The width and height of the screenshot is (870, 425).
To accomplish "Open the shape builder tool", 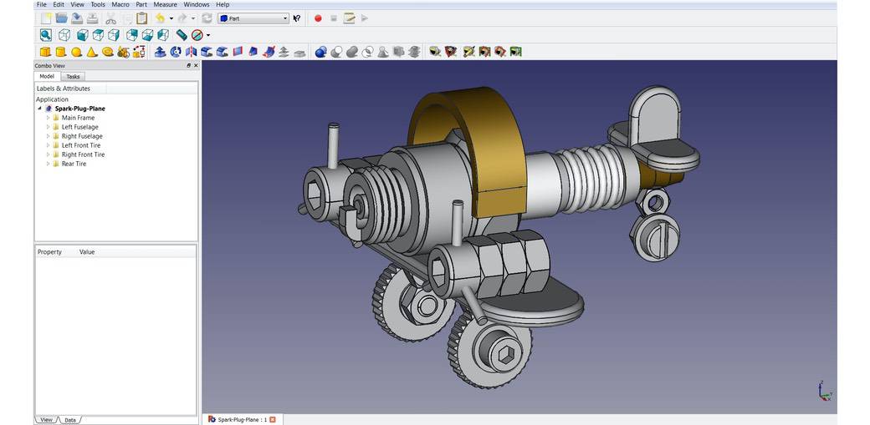I will (139, 52).
